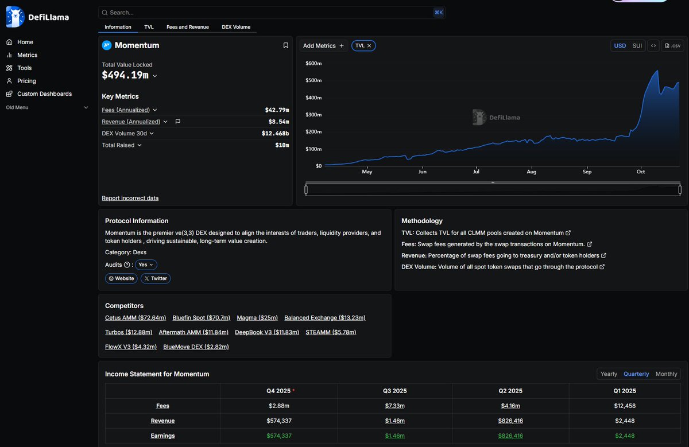Expand the Total Value Locked breakdown
Viewport: 689px width, 447px height.
pyautogui.click(x=154, y=76)
